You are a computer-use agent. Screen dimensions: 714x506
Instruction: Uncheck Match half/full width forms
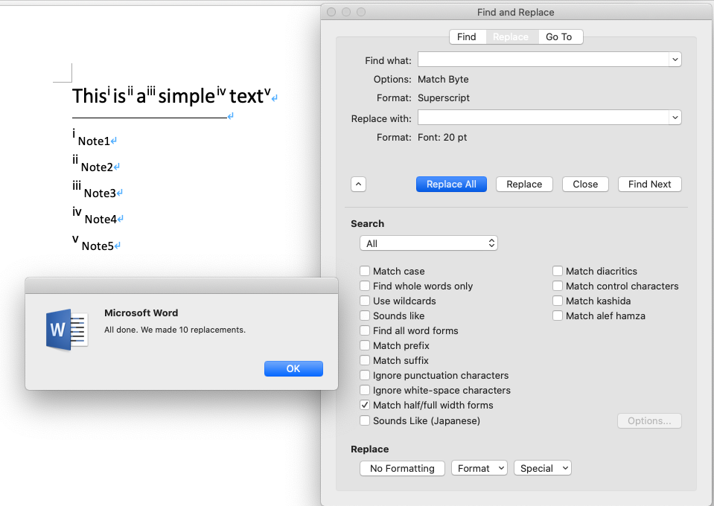click(365, 405)
